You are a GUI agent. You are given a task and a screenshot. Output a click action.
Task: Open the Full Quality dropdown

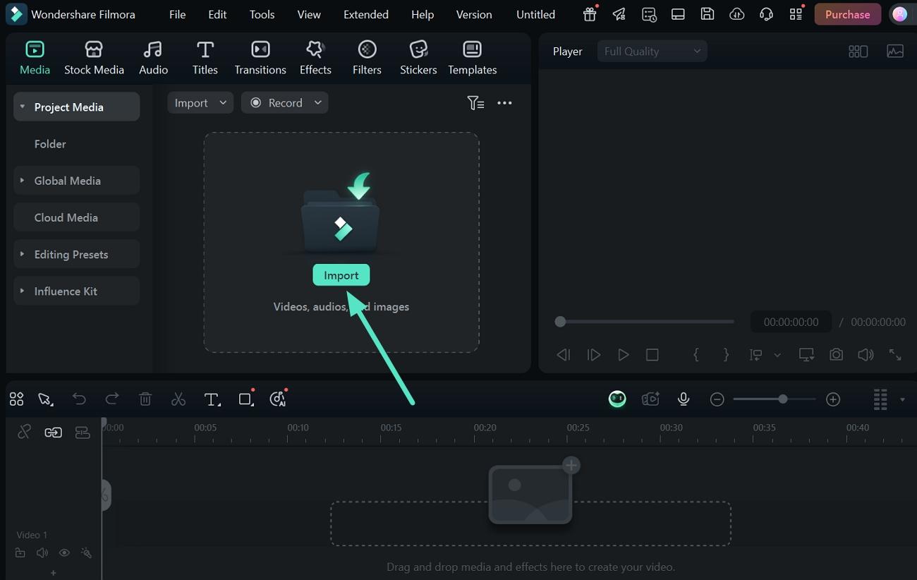click(x=652, y=52)
